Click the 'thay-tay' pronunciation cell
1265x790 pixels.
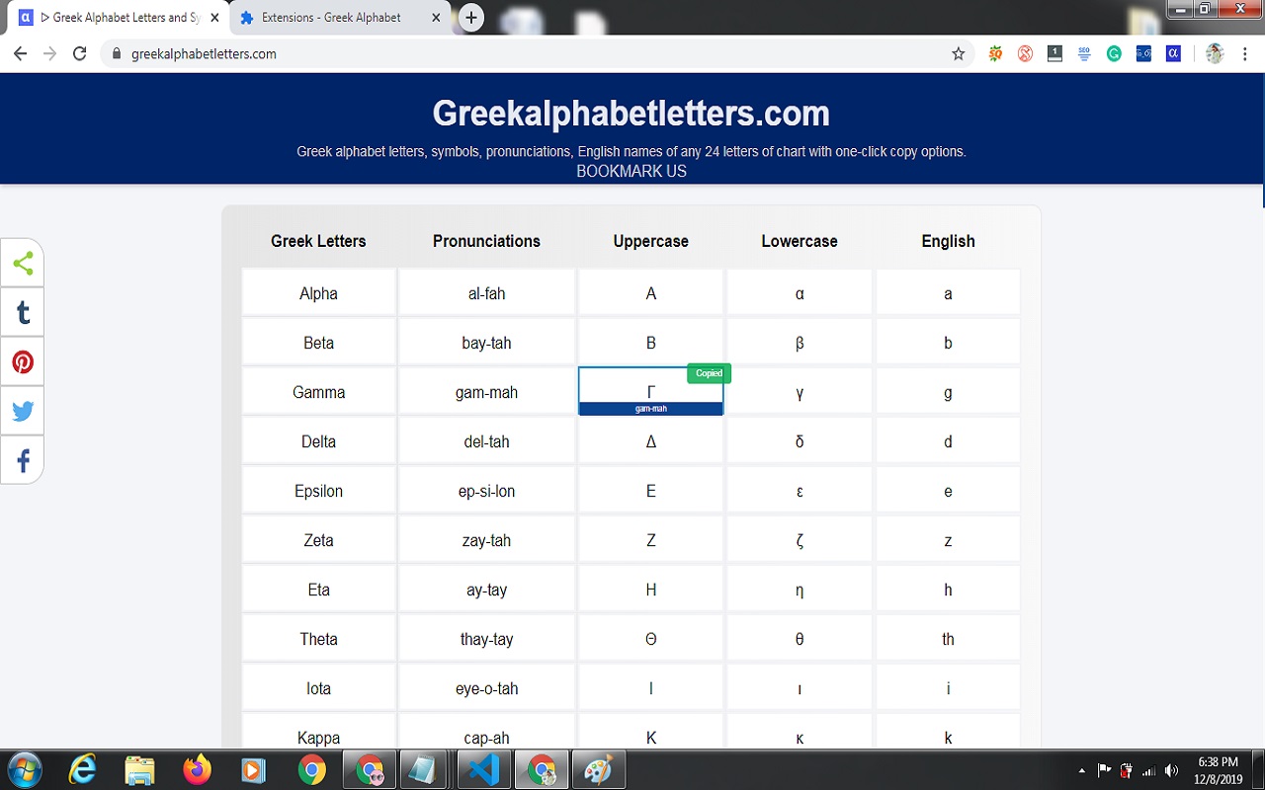pyautogui.click(x=486, y=639)
